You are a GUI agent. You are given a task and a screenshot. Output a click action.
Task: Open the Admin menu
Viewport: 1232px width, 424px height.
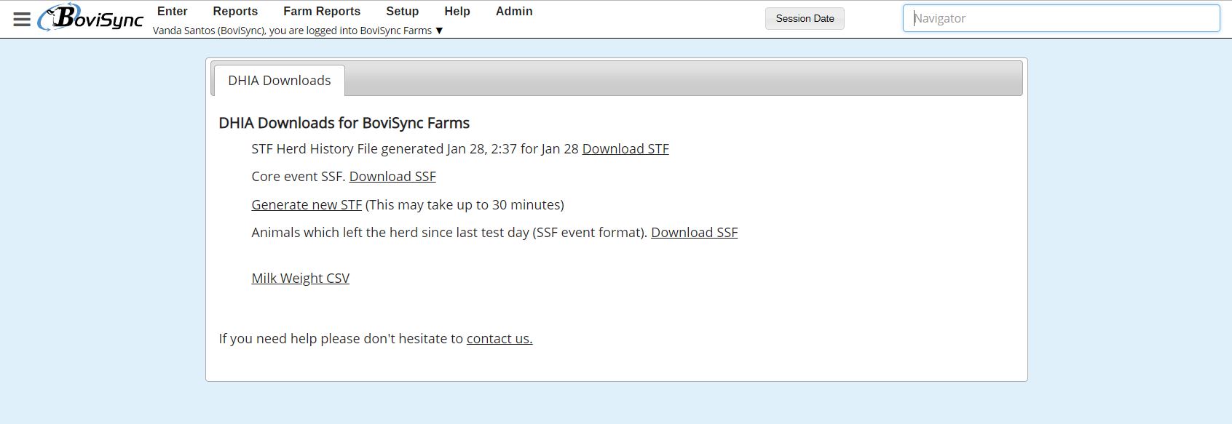(514, 12)
